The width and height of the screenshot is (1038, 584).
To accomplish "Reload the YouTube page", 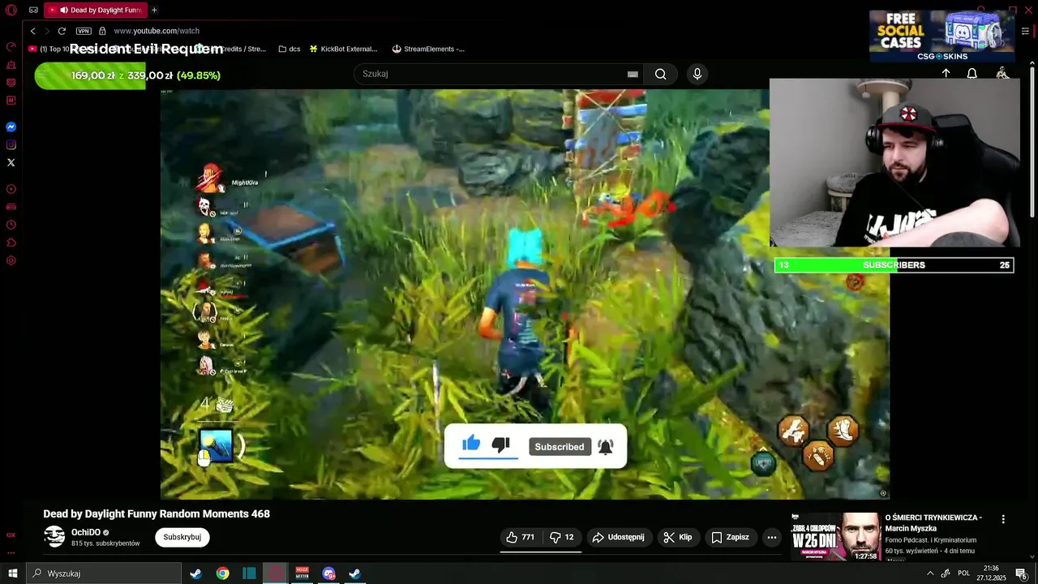I will point(62,31).
